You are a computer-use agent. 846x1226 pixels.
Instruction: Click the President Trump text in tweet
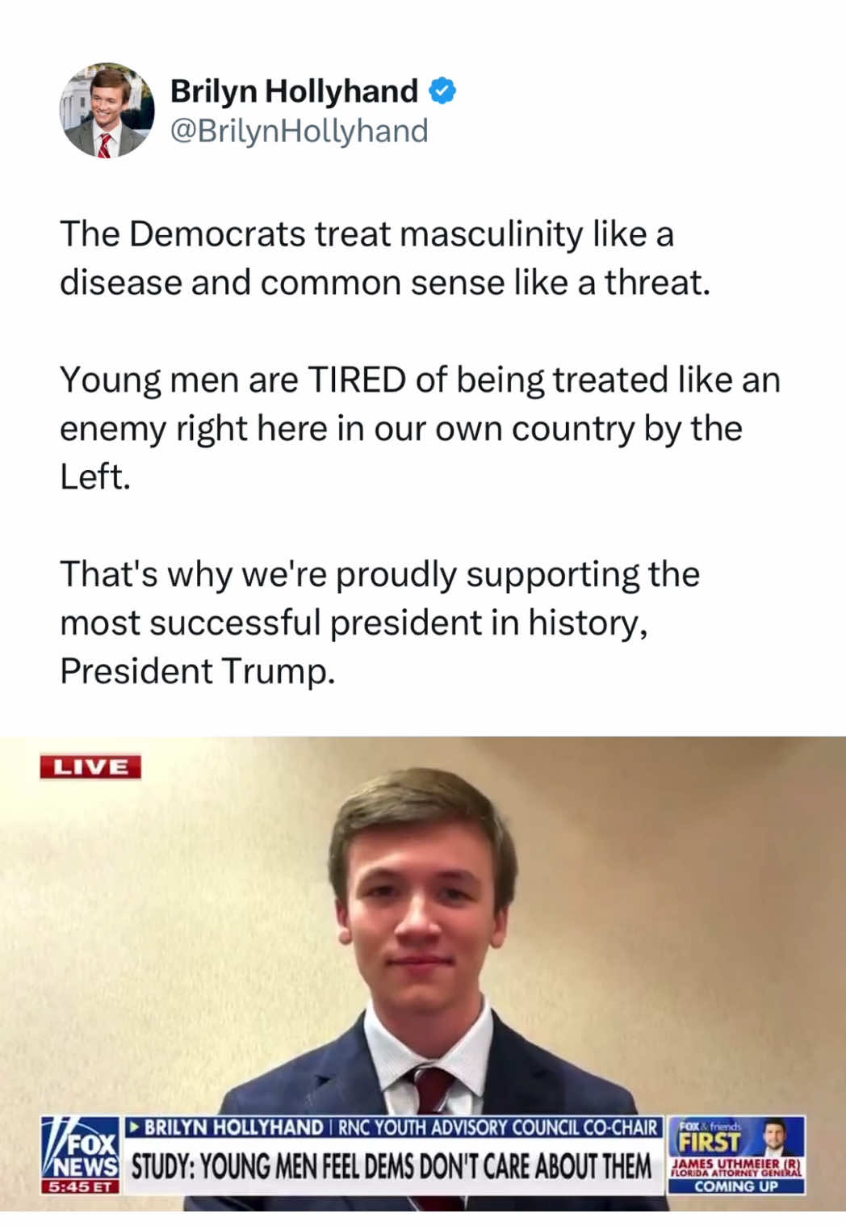[197, 671]
